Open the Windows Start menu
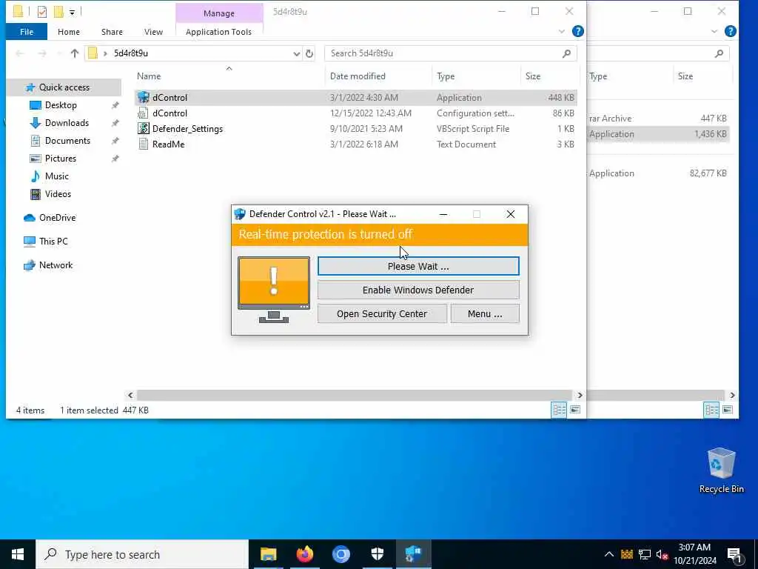Image resolution: width=758 pixels, height=569 pixels. (18, 554)
